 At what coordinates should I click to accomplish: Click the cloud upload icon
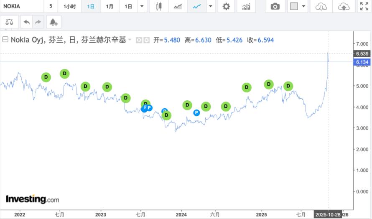click(343, 6)
